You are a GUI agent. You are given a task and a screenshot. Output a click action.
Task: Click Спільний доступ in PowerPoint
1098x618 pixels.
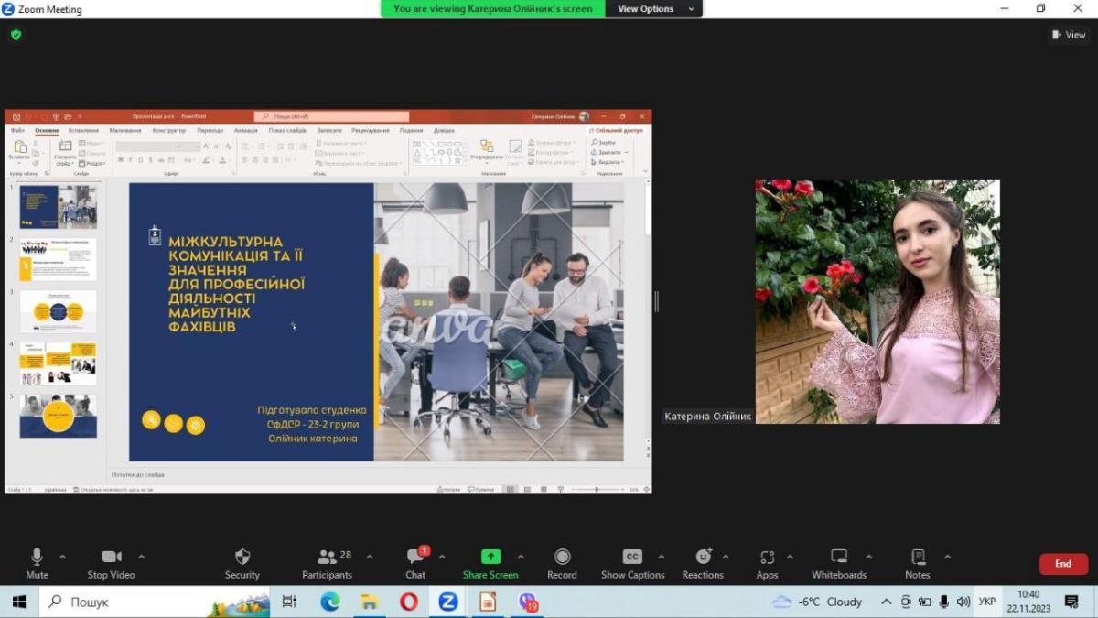point(617,130)
